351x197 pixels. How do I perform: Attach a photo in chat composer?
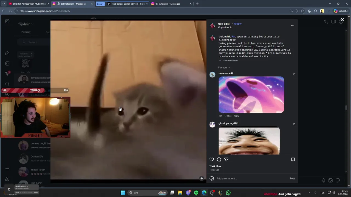click(x=331, y=180)
